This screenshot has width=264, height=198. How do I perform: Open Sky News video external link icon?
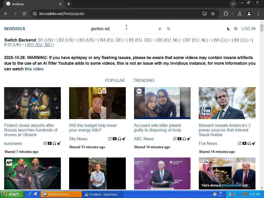click(x=110, y=139)
